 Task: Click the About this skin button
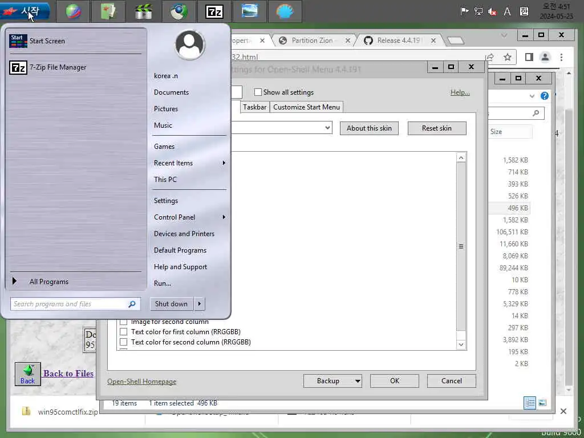pos(369,128)
